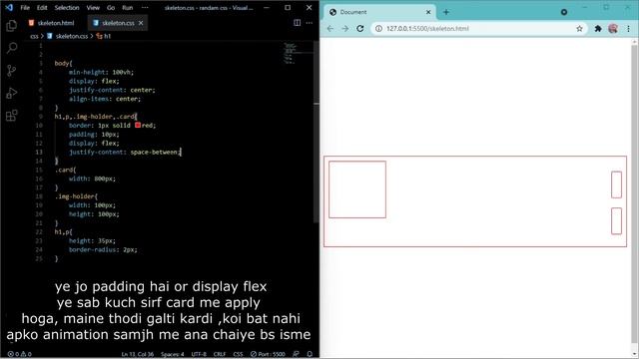The height and width of the screenshot is (359, 639).
Task: Select the Document browser tab
Action: pos(379,12)
